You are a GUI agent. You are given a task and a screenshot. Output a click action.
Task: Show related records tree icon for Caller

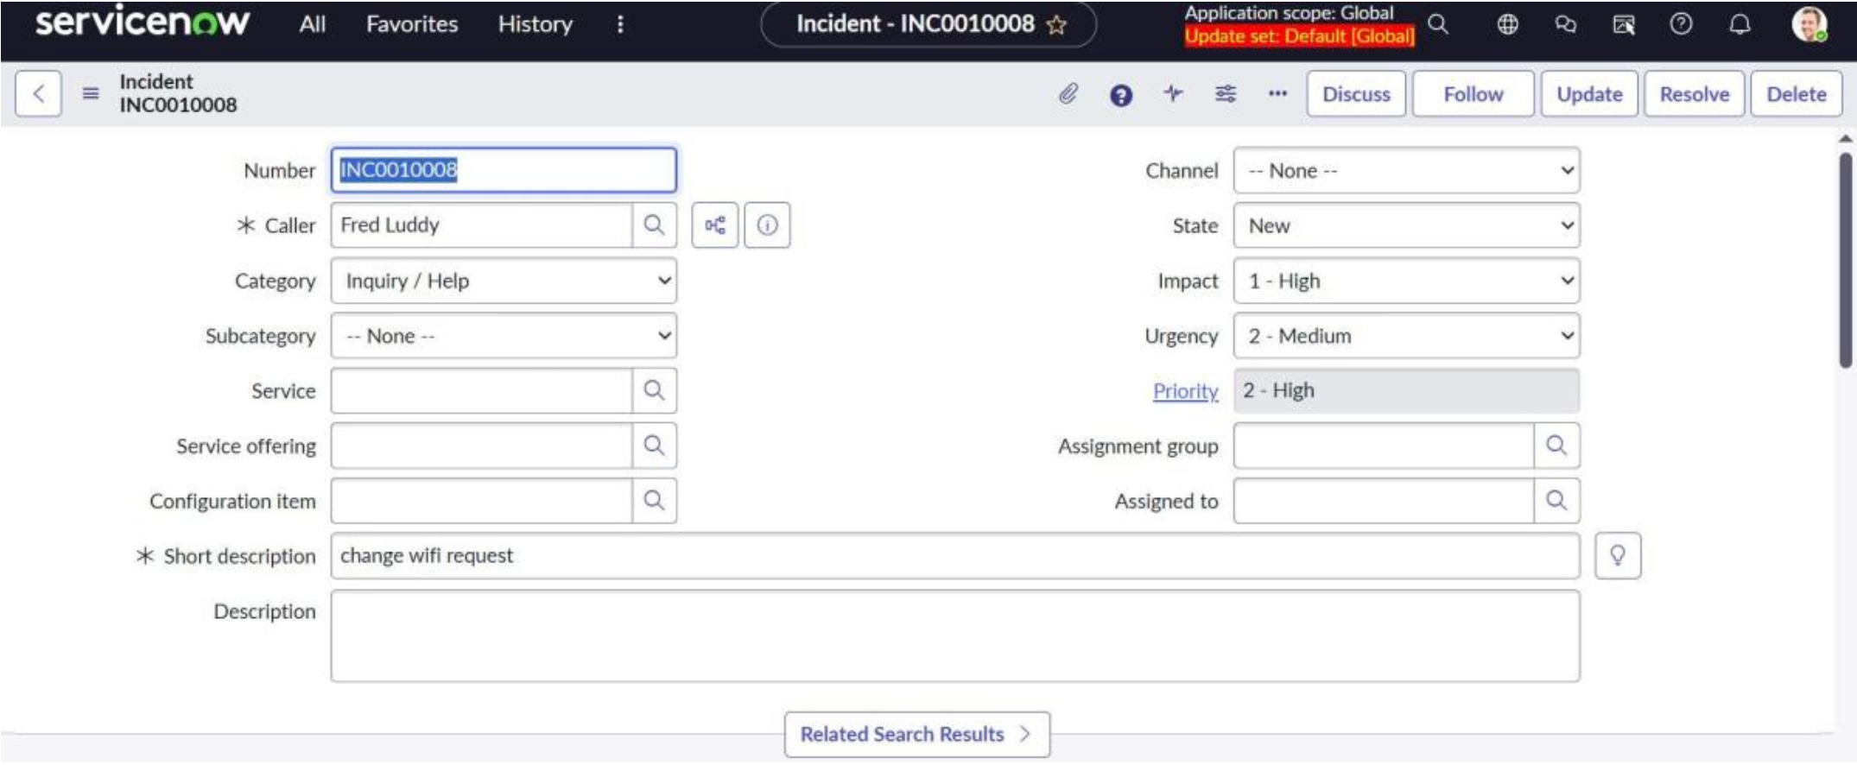coord(715,225)
